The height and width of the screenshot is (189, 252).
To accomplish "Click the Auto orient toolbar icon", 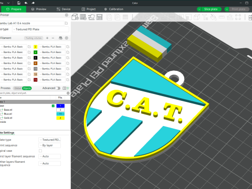I will (x=91, y=17).
